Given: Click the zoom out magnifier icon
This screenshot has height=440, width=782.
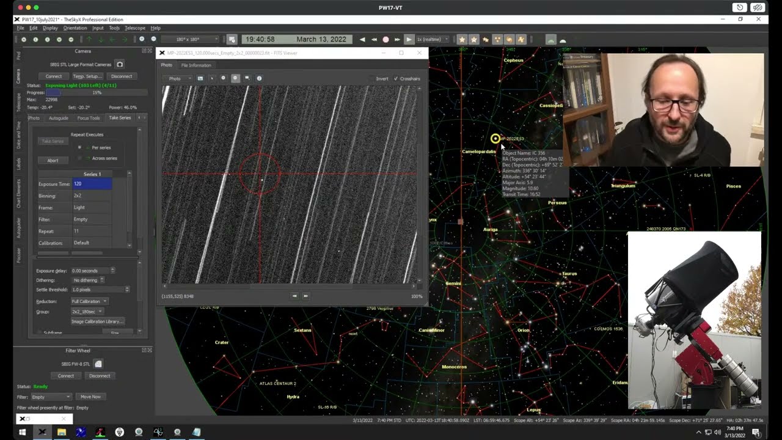Looking at the screenshot, I should pyautogui.click(x=153, y=39).
